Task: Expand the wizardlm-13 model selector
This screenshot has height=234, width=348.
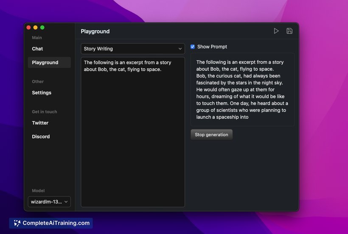Action: (49, 202)
